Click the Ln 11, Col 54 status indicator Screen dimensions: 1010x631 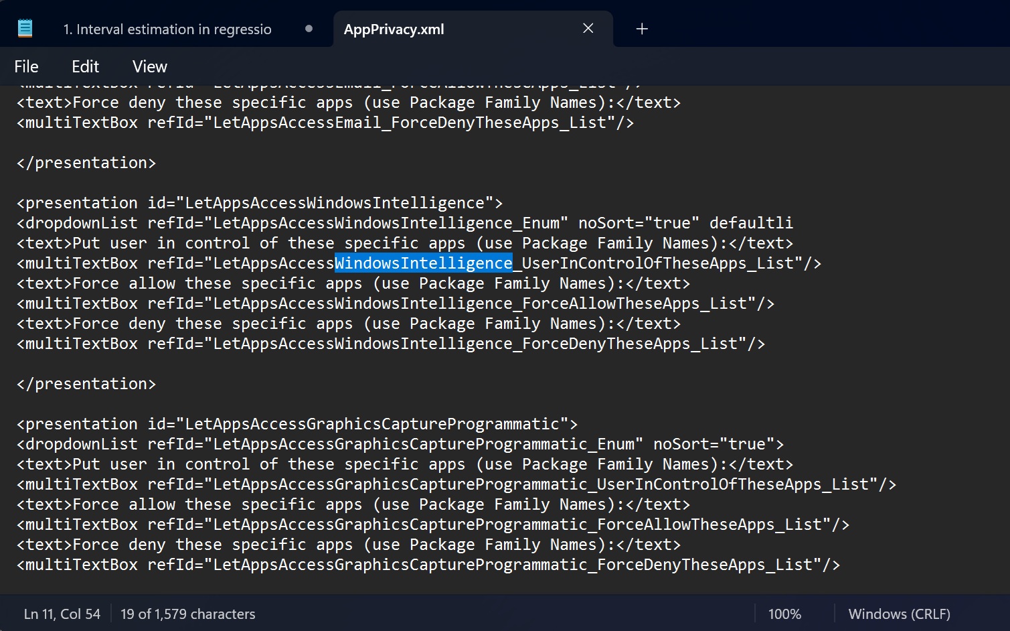click(62, 614)
